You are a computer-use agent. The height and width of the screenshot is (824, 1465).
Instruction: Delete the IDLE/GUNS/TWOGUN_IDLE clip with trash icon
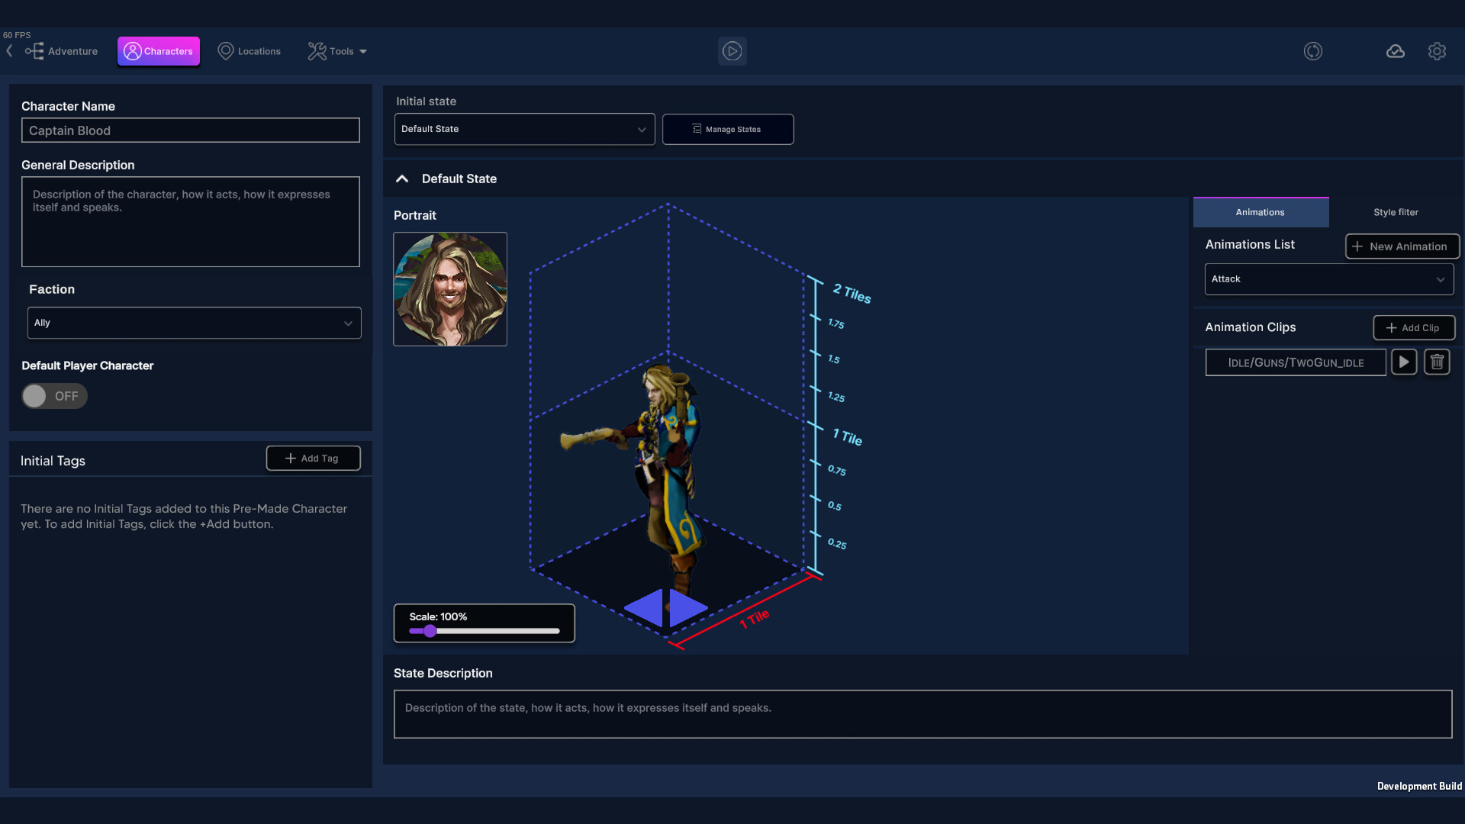coord(1438,362)
